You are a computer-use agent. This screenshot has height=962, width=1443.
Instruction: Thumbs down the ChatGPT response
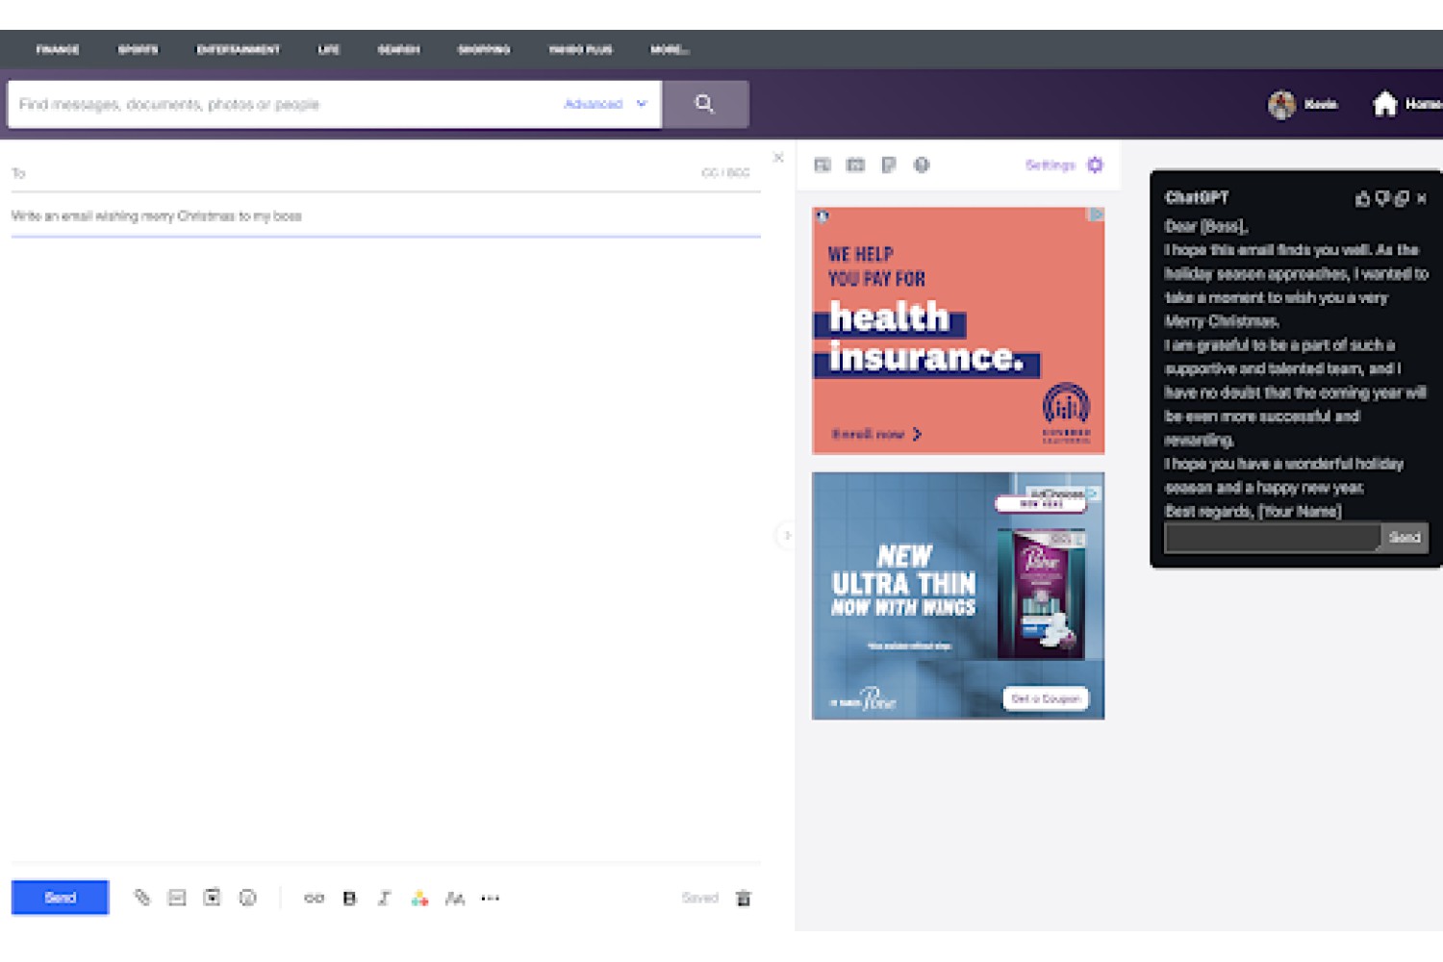coord(1382,199)
